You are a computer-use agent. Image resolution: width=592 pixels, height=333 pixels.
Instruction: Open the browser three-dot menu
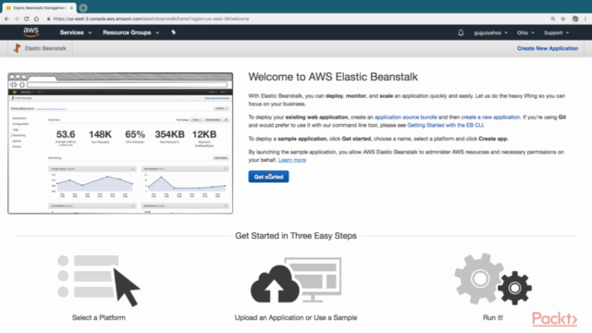point(586,18)
